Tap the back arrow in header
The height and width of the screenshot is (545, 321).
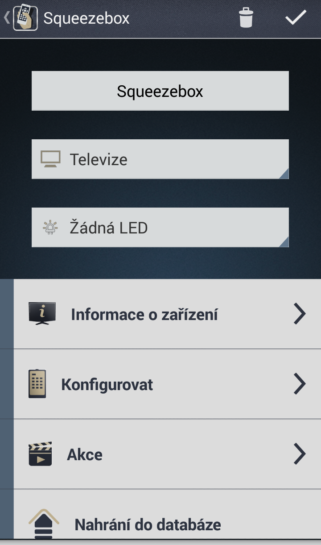coord(6,18)
